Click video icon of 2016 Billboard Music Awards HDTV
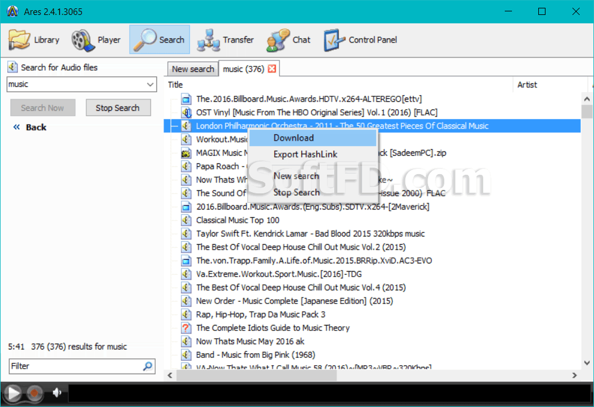The height and width of the screenshot is (407, 594). pyautogui.click(x=186, y=99)
